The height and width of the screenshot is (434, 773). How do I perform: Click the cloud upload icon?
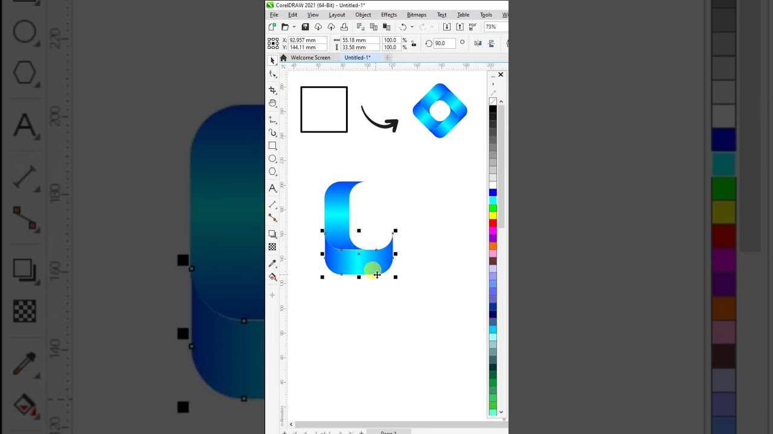331,27
